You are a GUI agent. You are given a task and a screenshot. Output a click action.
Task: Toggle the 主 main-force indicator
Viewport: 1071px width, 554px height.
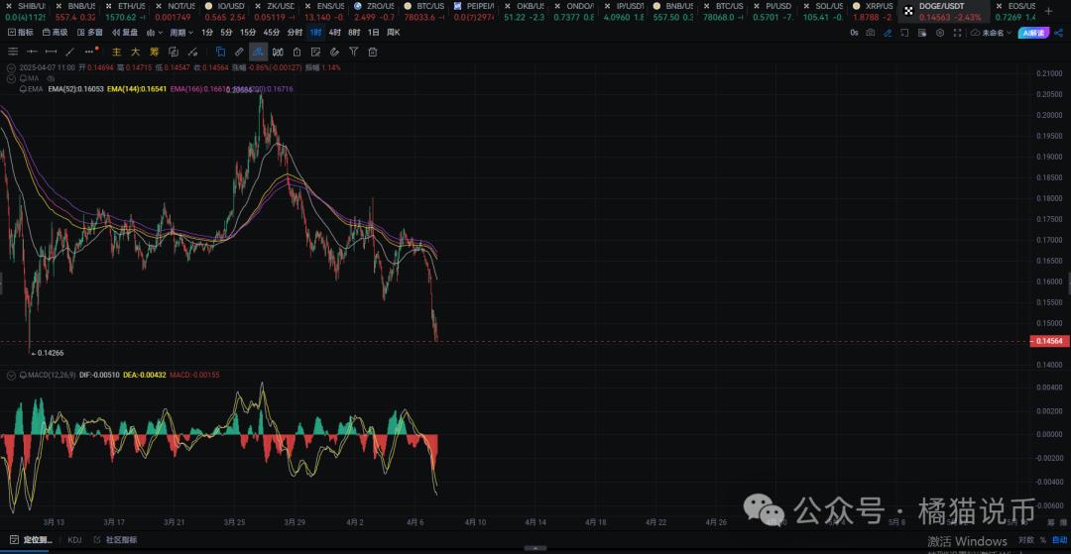(x=116, y=52)
